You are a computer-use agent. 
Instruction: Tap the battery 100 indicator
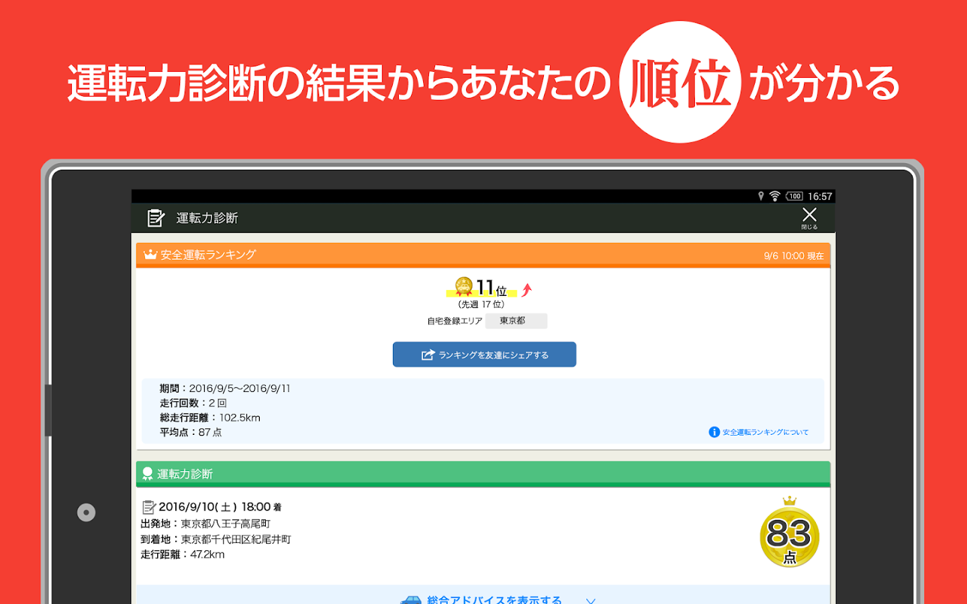click(794, 196)
